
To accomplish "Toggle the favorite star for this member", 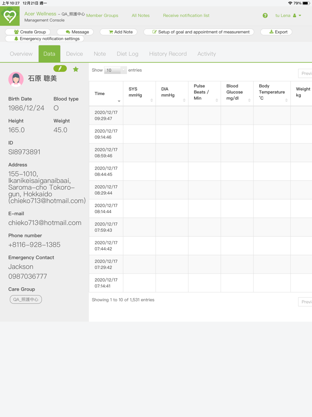I will pyautogui.click(x=76, y=69).
